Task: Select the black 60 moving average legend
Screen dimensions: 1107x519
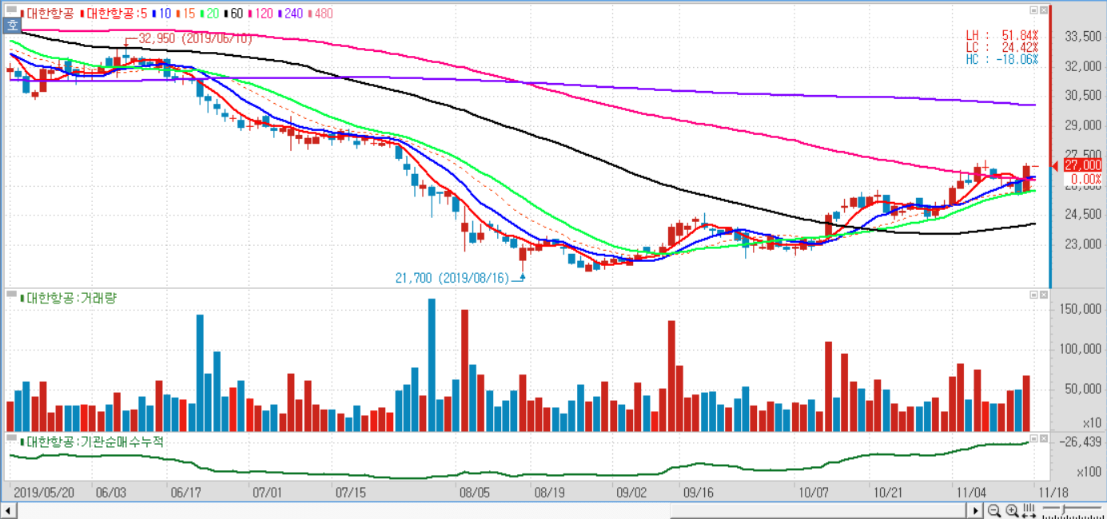Action: click(x=234, y=14)
